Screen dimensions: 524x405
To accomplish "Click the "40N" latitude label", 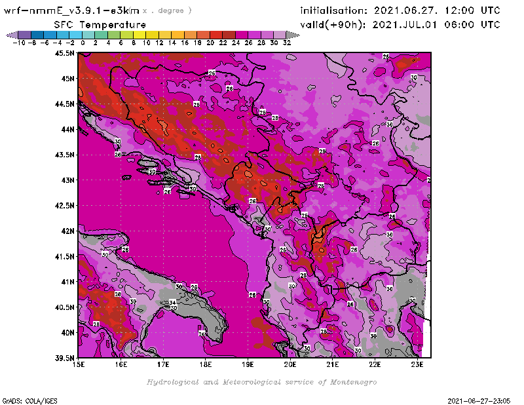I will (68, 333).
